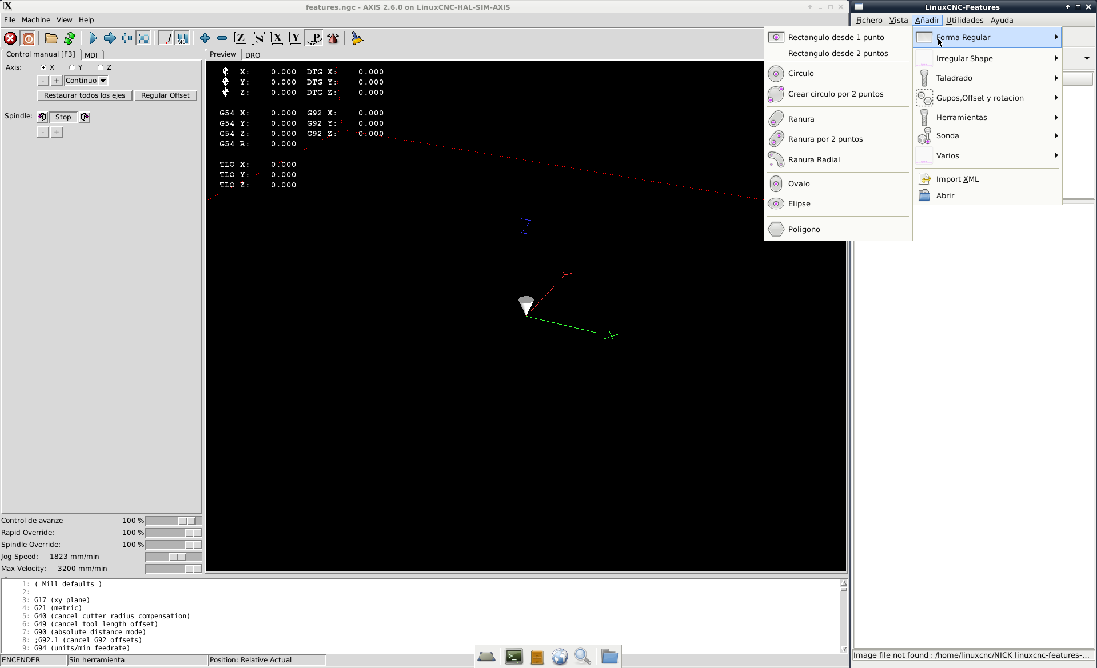Stop program execution square icon

tap(144, 38)
